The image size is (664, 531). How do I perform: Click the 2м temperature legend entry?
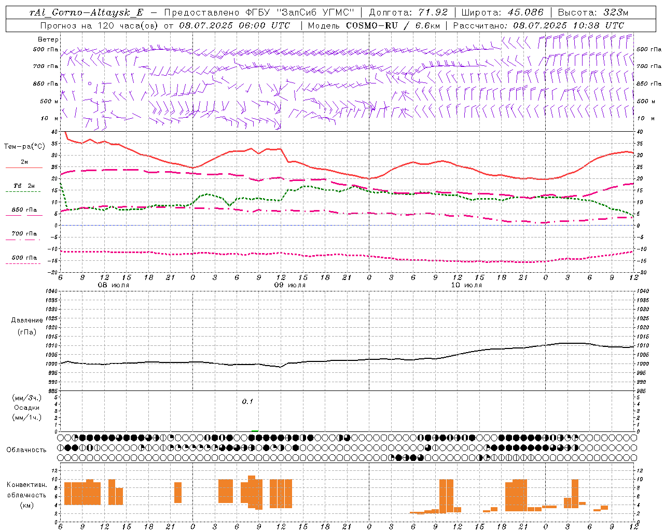pyautogui.click(x=24, y=162)
